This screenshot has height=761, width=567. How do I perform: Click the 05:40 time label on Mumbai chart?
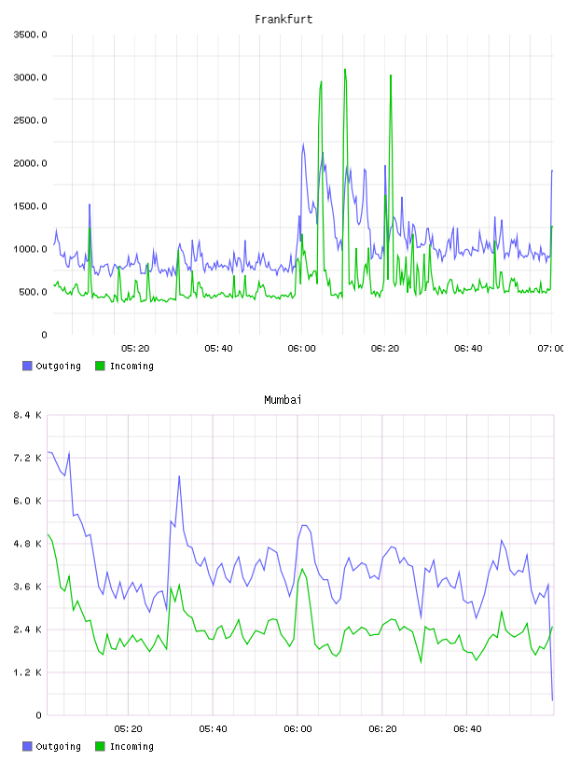(213, 729)
